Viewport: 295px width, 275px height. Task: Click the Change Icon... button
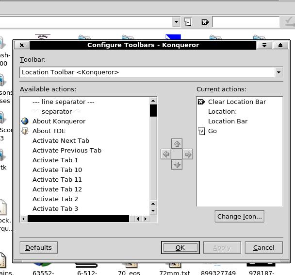click(x=240, y=216)
